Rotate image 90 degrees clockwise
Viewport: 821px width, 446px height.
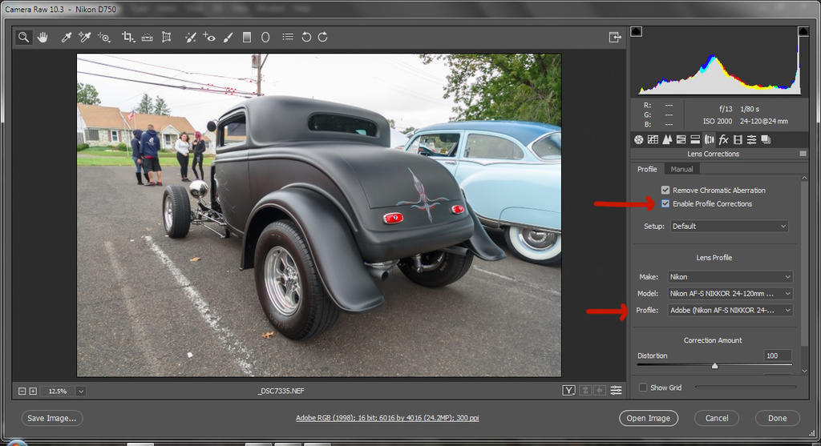tap(323, 37)
